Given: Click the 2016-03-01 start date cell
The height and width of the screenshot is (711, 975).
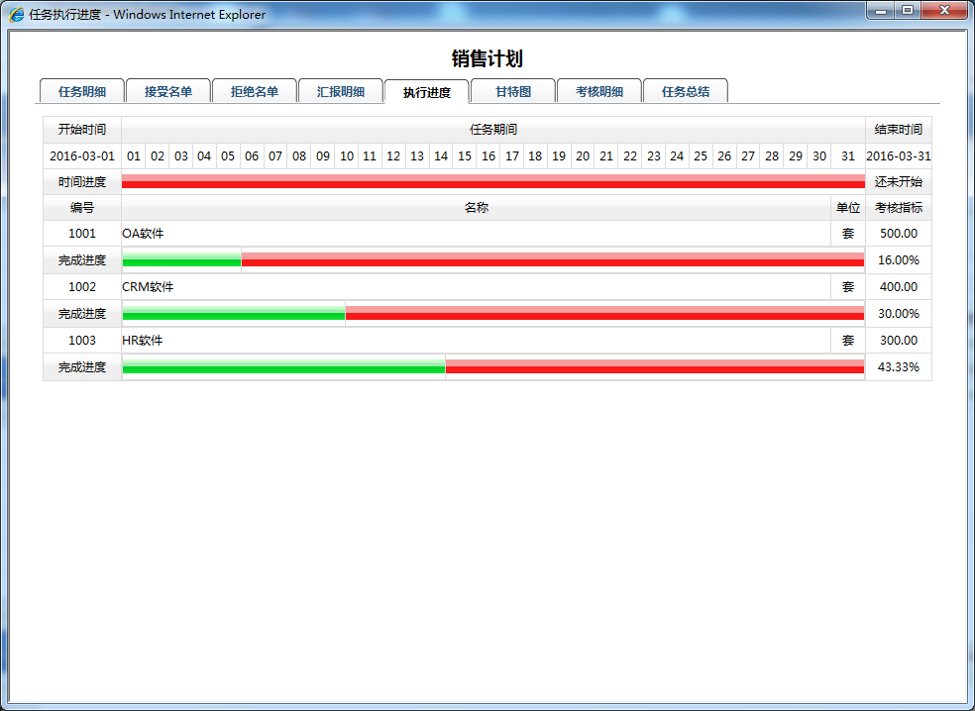Looking at the screenshot, I should point(82,156).
